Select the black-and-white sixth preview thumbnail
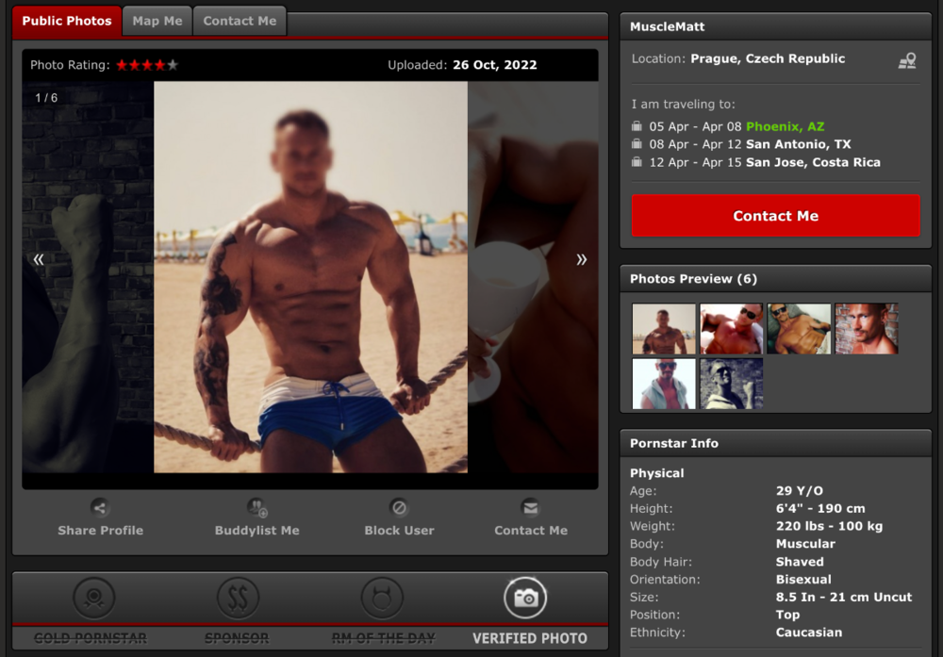 point(732,384)
